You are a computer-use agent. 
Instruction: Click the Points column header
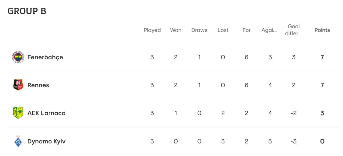click(x=322, y=30)
